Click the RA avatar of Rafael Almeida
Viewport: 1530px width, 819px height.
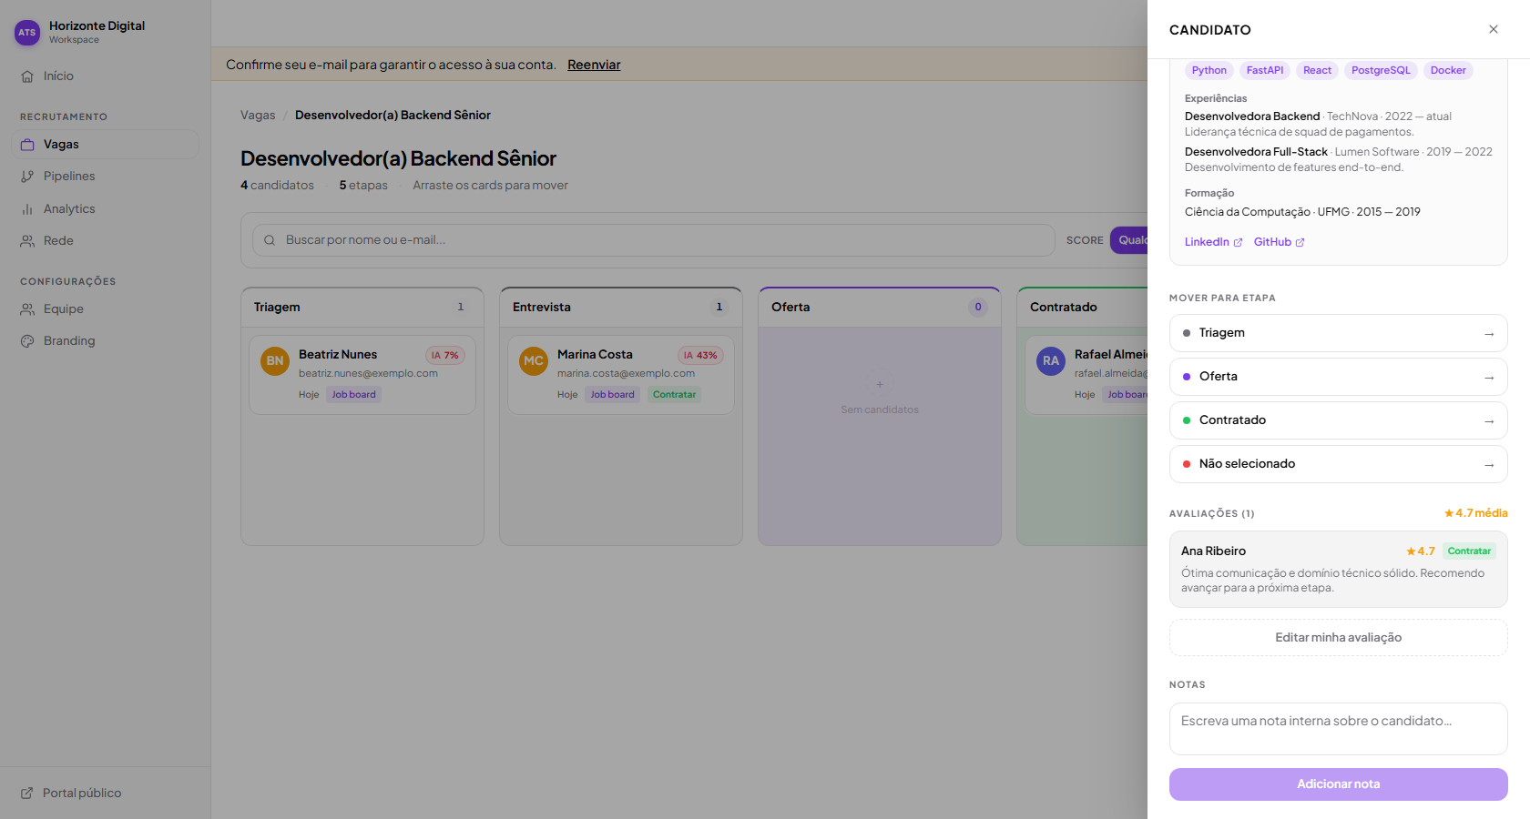click(x=1051, y=361)
